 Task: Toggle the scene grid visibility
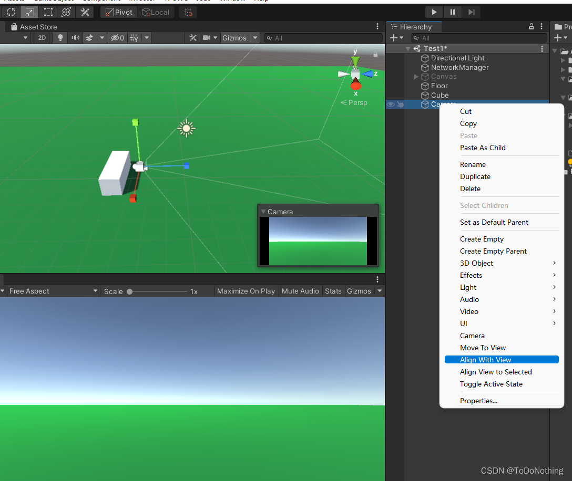[134, 37]
